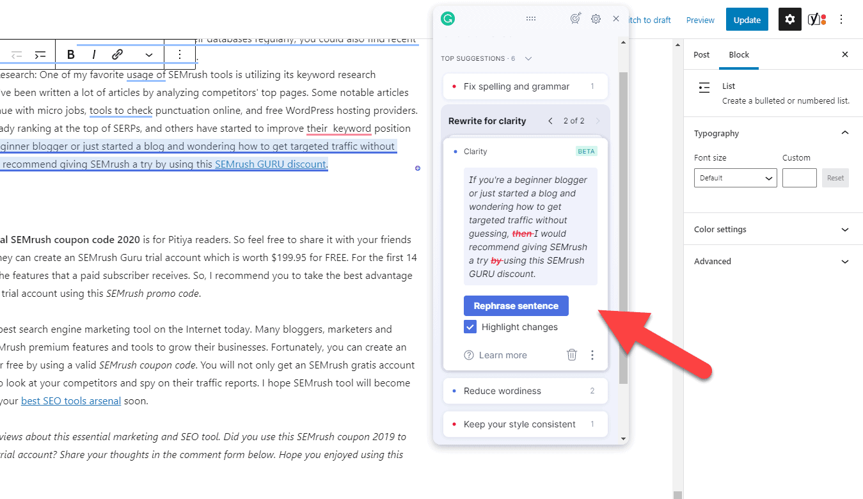Click the font size Reset button

coord(835,178)
